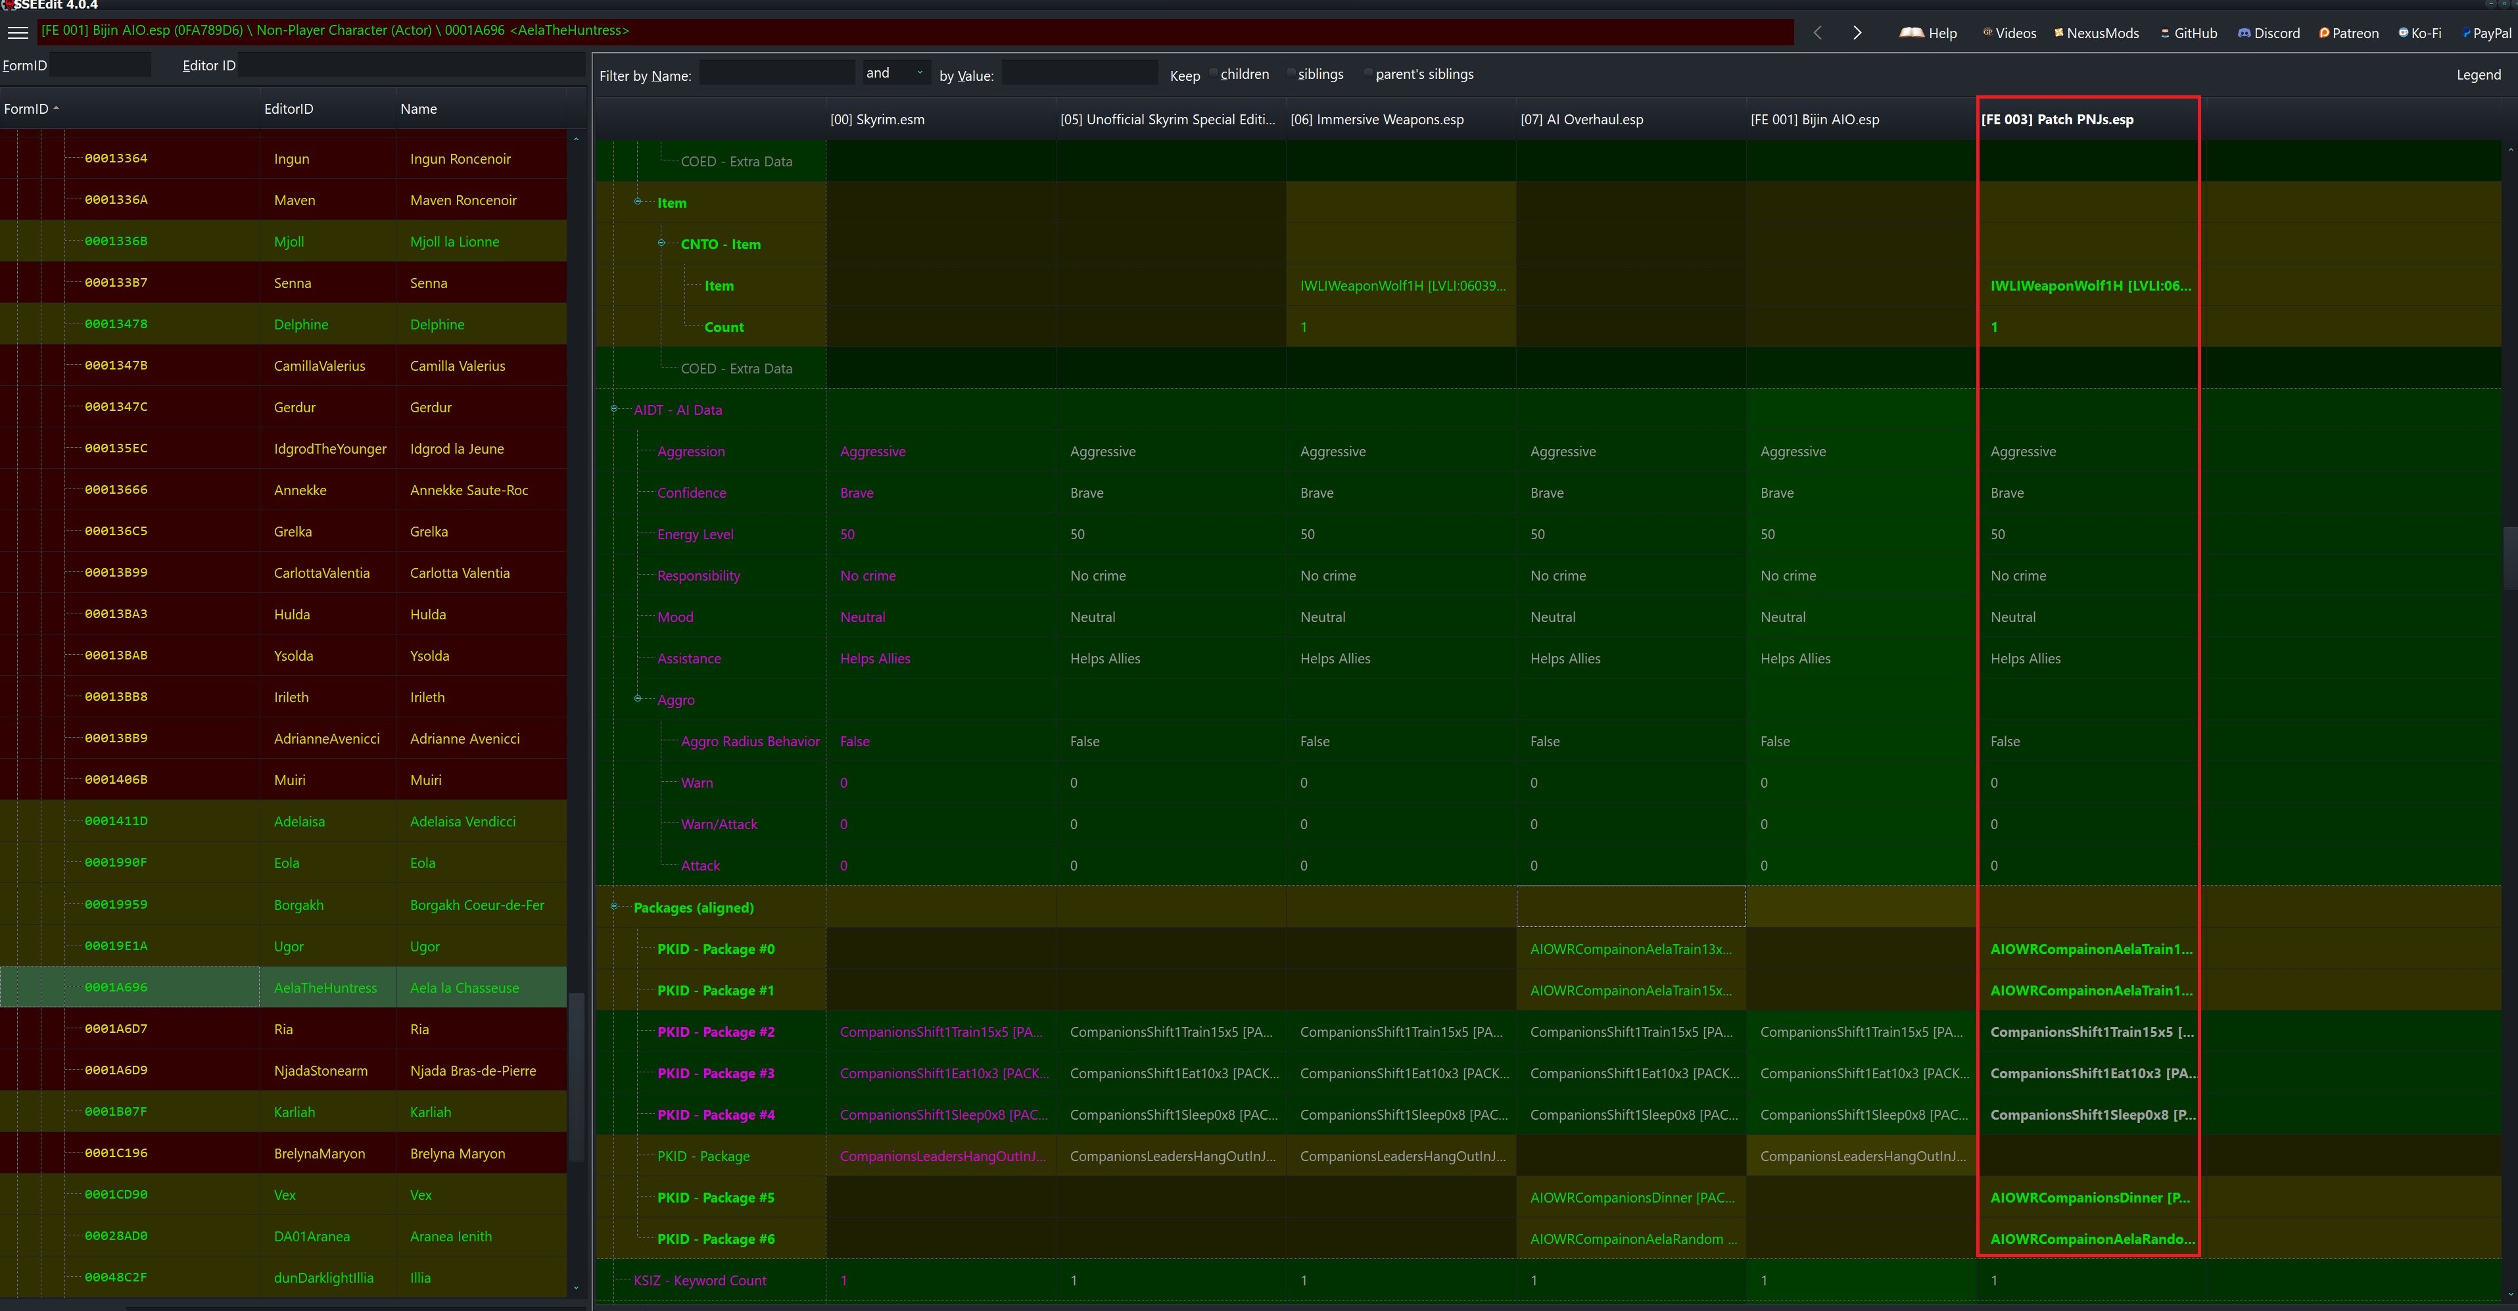Open the 'and' filter operator dropdown
2518x1311 pixels.
pyautogui.click(x=894, y=72)
